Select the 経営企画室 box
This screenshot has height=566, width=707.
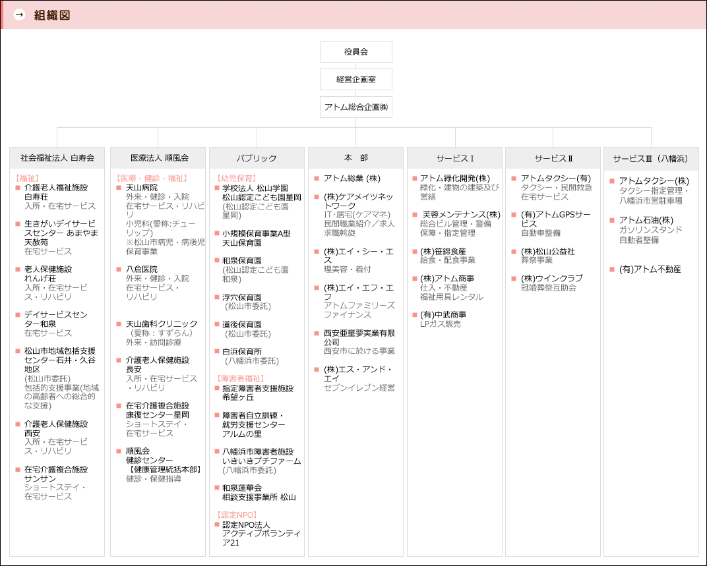[355, 79]
